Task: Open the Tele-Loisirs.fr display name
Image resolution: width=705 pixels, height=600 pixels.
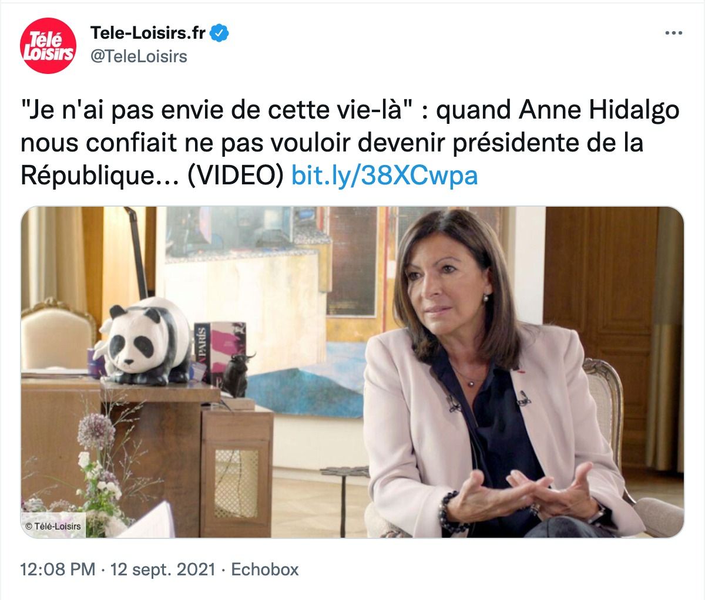Action: [148, 33]
